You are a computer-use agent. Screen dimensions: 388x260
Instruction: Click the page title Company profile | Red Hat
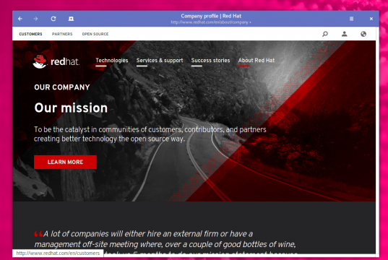pos(211,16)
